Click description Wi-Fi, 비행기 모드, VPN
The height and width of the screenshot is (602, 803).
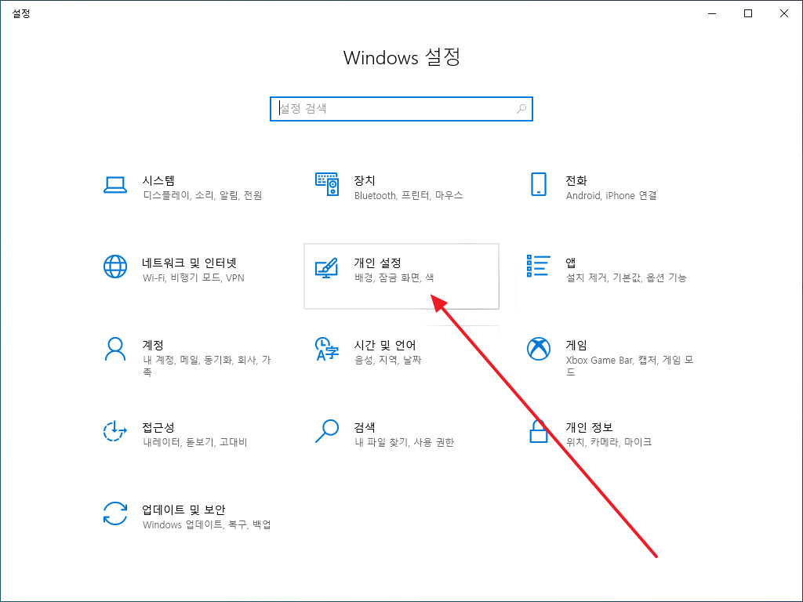click(x=193, y=278)
